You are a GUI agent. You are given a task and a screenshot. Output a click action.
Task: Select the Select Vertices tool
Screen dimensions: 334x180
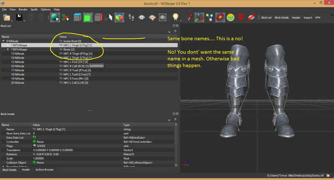(65, 17)
